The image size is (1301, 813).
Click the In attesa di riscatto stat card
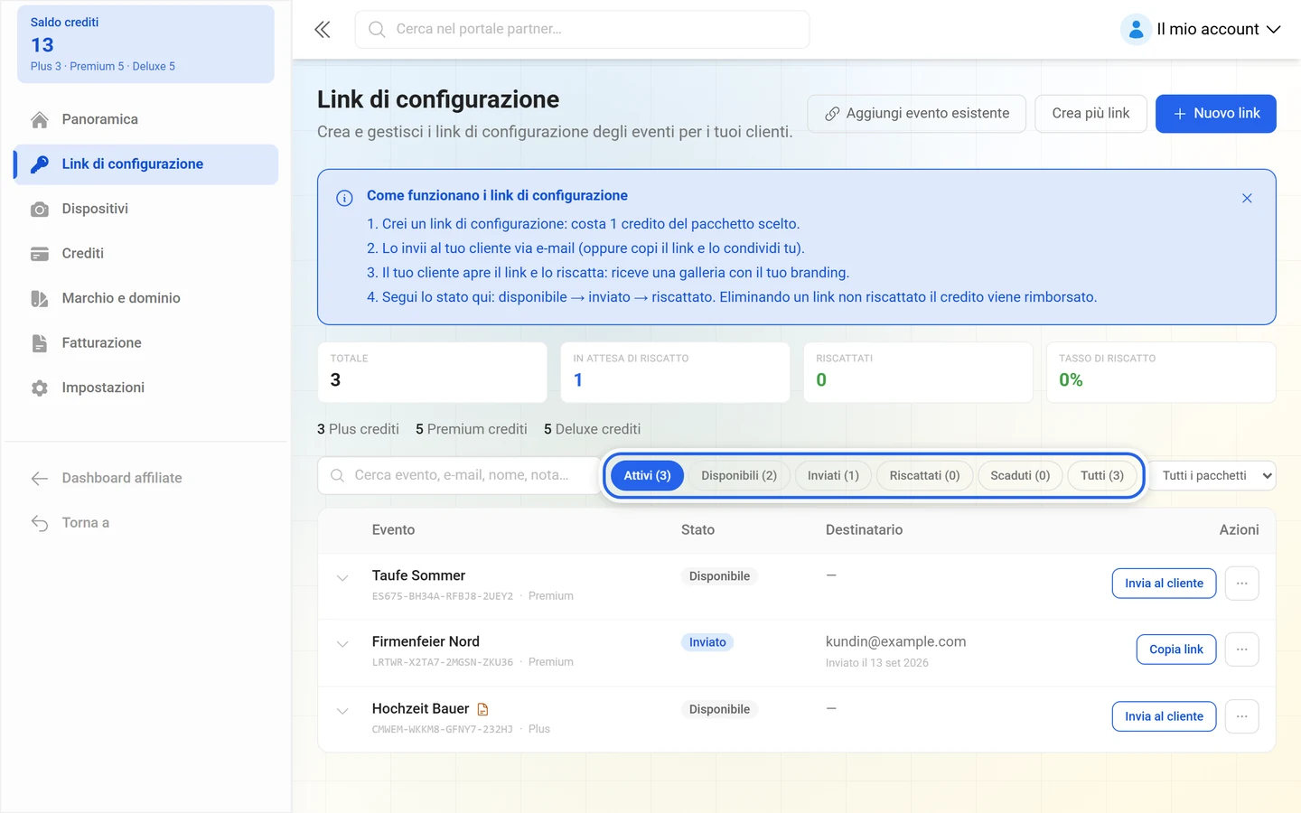click(675, 372)
